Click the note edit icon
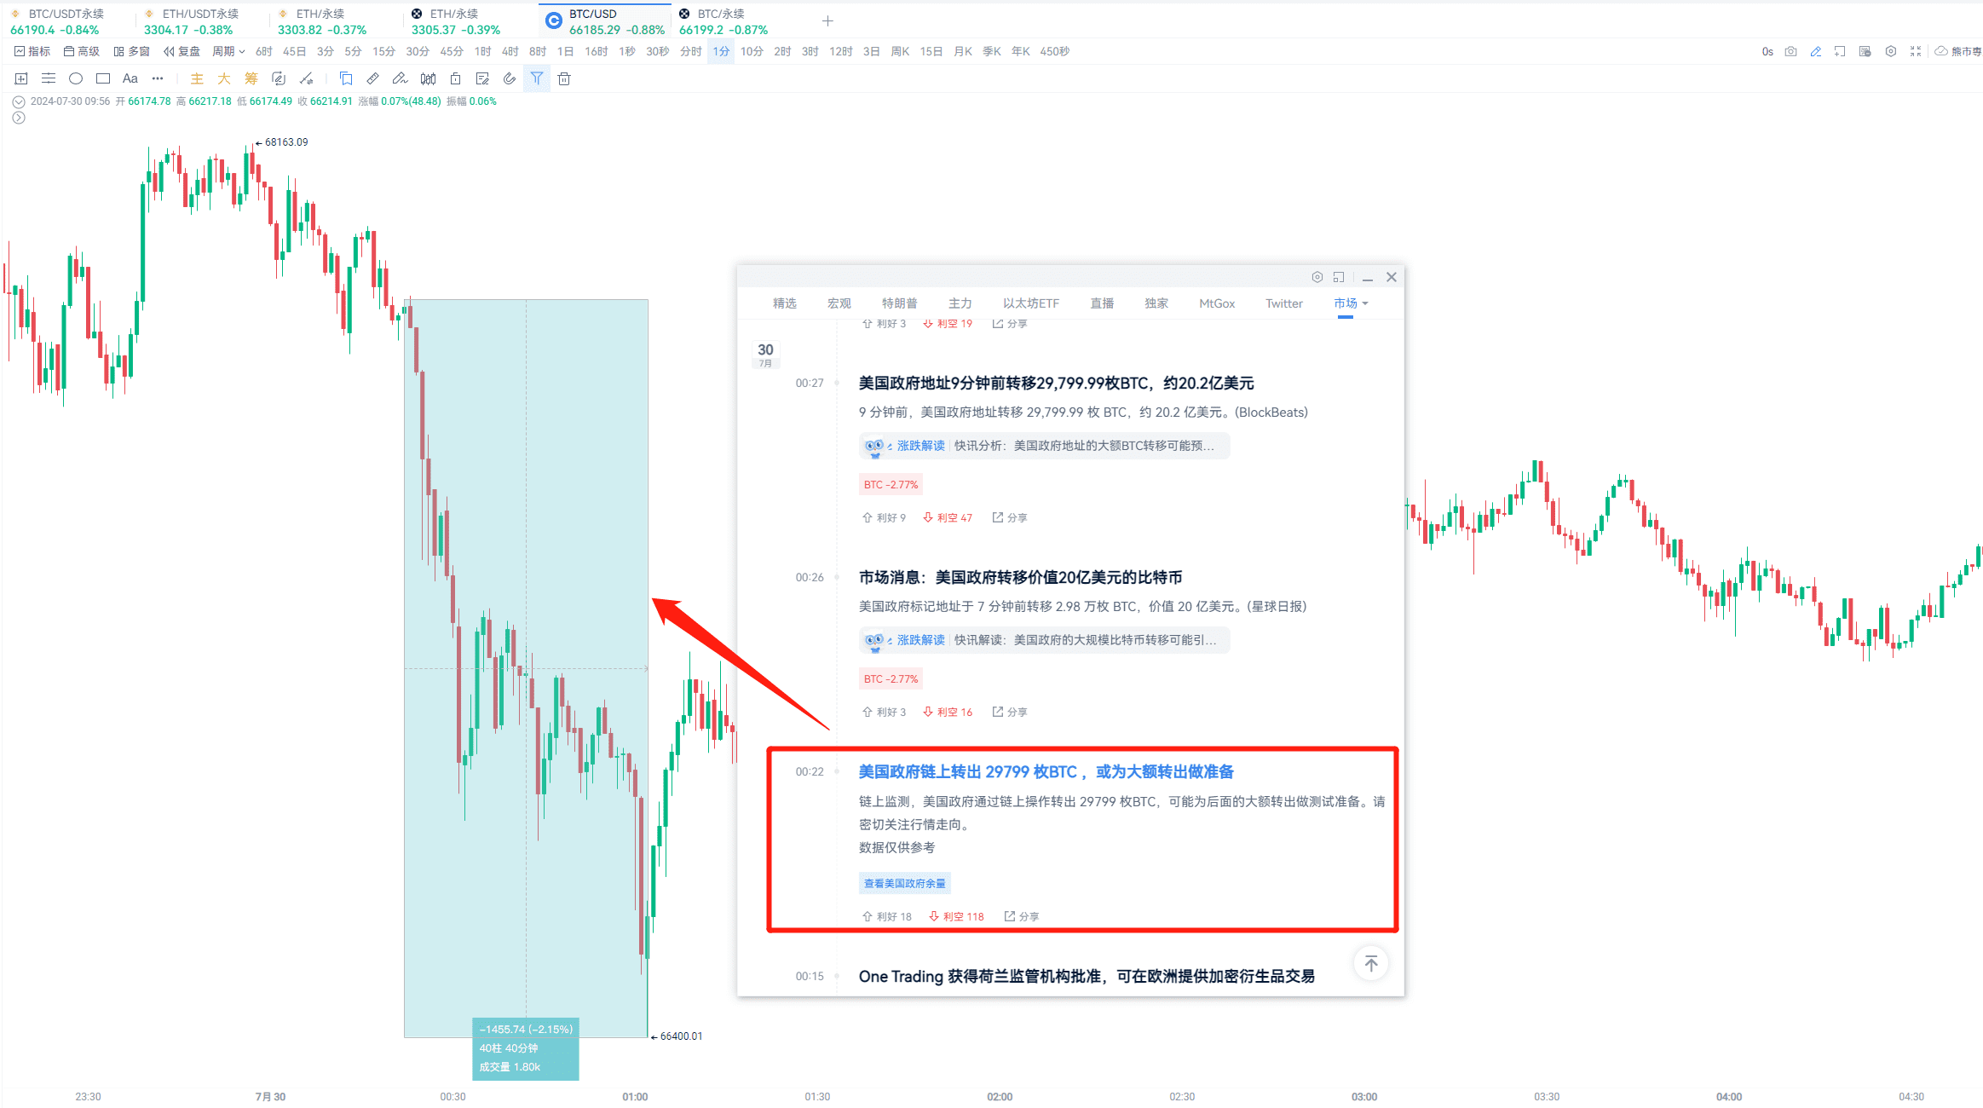Viewport: 1983px width, 1108px height. tap(482, 78)
